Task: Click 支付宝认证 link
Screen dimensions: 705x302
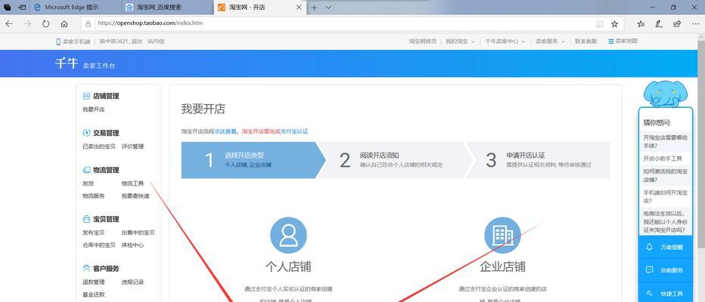Action: [x=294, y=131]
